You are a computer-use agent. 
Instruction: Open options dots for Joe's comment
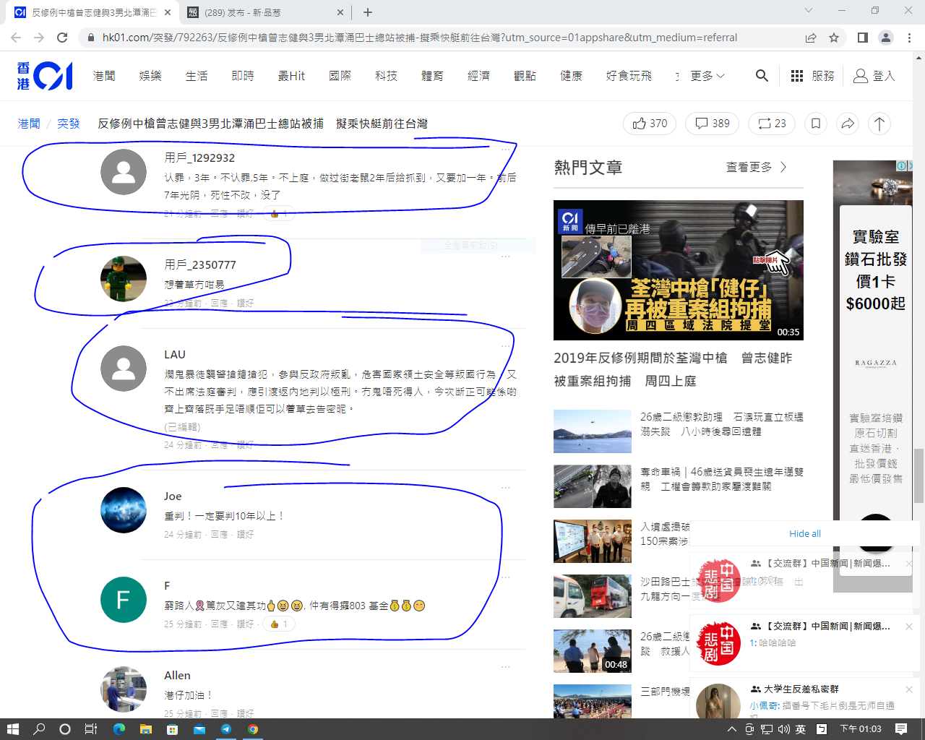[x=506, y=488]
